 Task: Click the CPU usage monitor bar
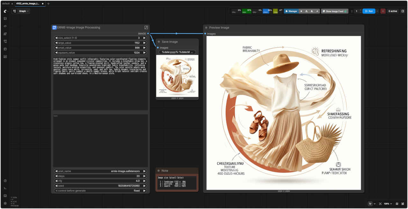[236, 11]
